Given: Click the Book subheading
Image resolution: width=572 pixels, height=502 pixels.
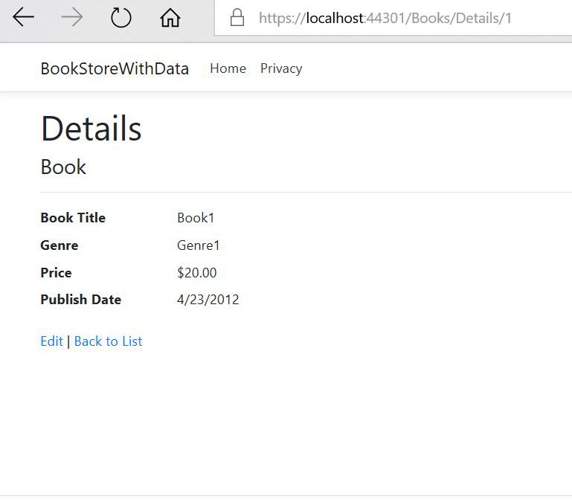Looking at the screenshot, I should pos(63,167).
